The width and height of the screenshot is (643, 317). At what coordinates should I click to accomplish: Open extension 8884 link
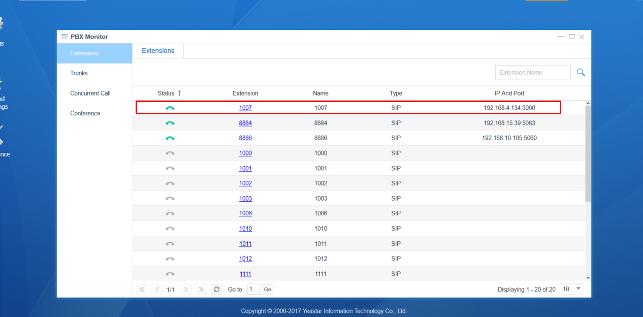245,123
